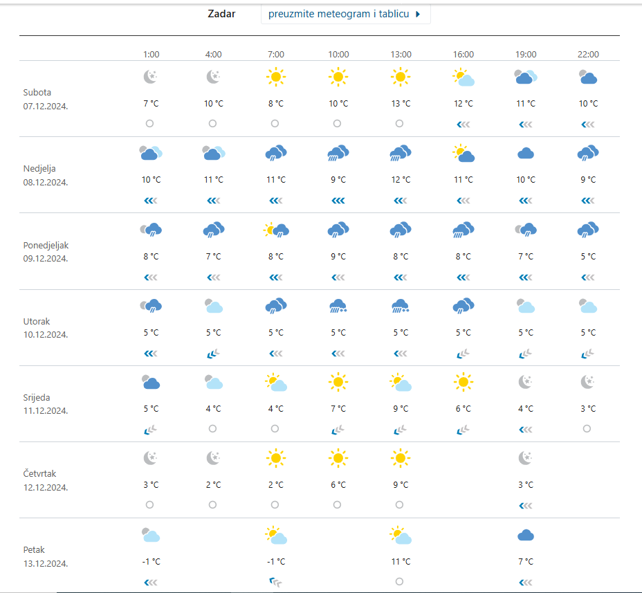Click the 13:00 column header
This screenshot has height=593, width=642.
401,55
